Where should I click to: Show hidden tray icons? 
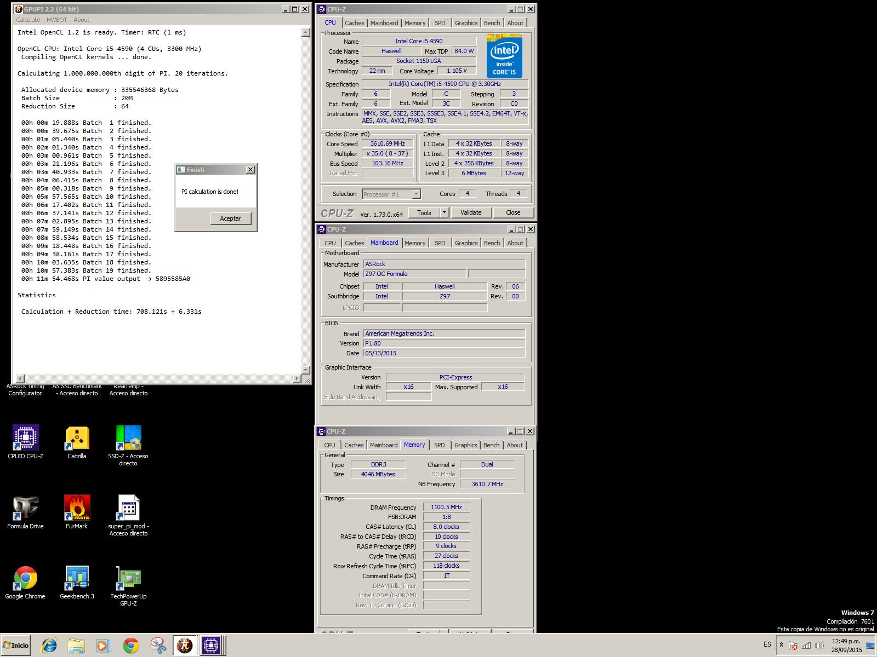point(781,645)
